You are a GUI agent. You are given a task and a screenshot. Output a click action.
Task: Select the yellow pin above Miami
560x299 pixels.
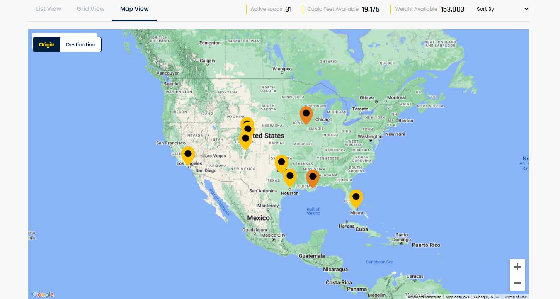tap(356, 199)
